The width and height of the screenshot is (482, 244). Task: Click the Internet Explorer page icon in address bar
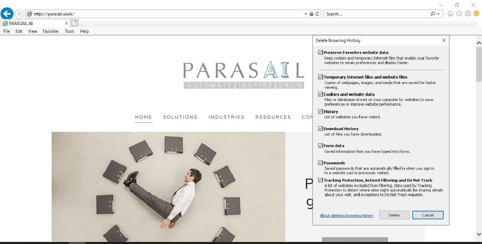(x=30, y=14)
